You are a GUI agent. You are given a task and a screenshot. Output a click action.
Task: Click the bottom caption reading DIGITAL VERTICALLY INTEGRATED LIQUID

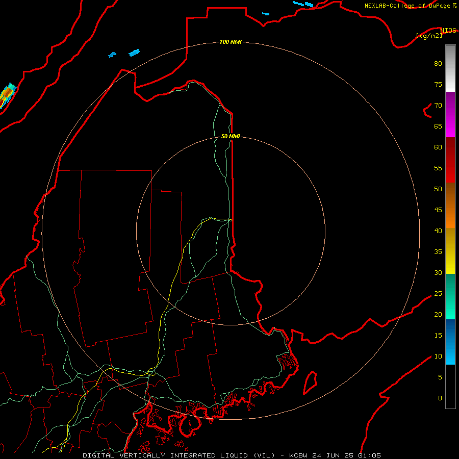pos(179,455)
